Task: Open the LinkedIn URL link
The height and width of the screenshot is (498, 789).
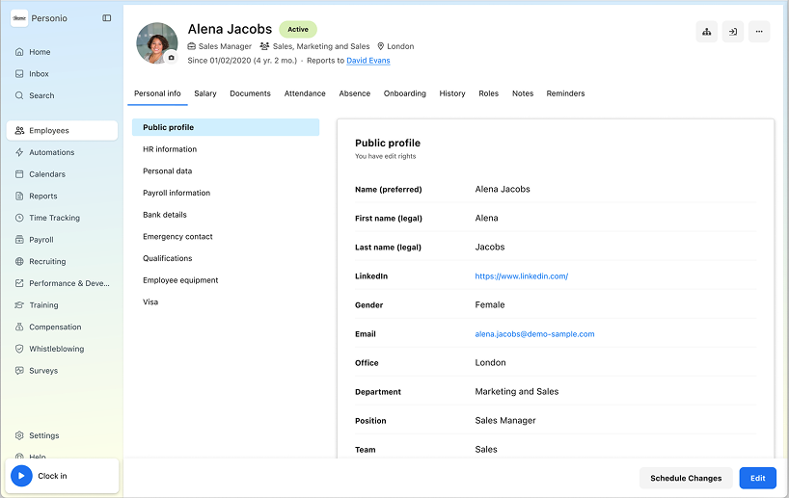Action: click(x=521, y=275)
